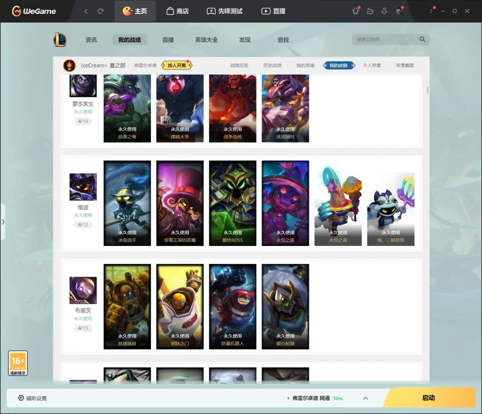The height and width of the screenshot is (414, 482).
Task: Select 我的战绩 section
Action: point(129,40)
